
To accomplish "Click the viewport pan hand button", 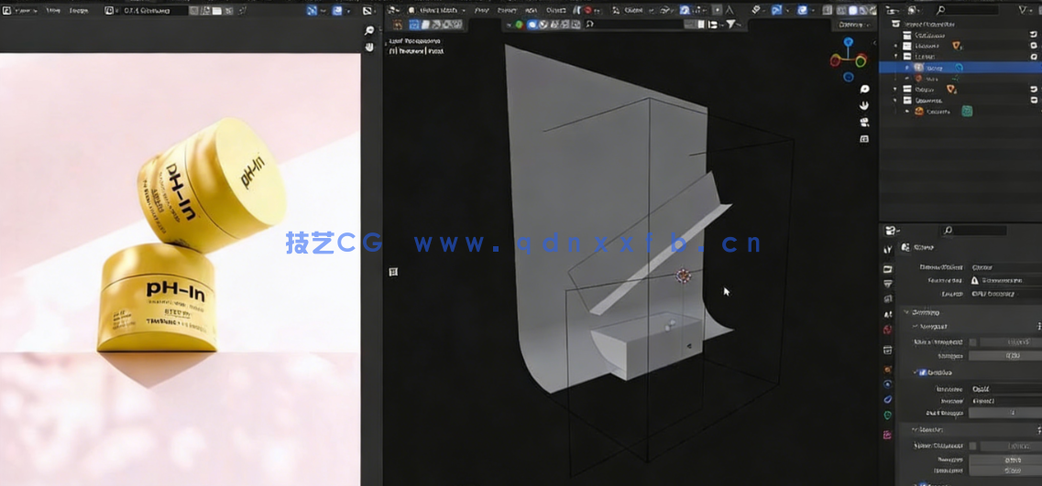I will 864,105.
